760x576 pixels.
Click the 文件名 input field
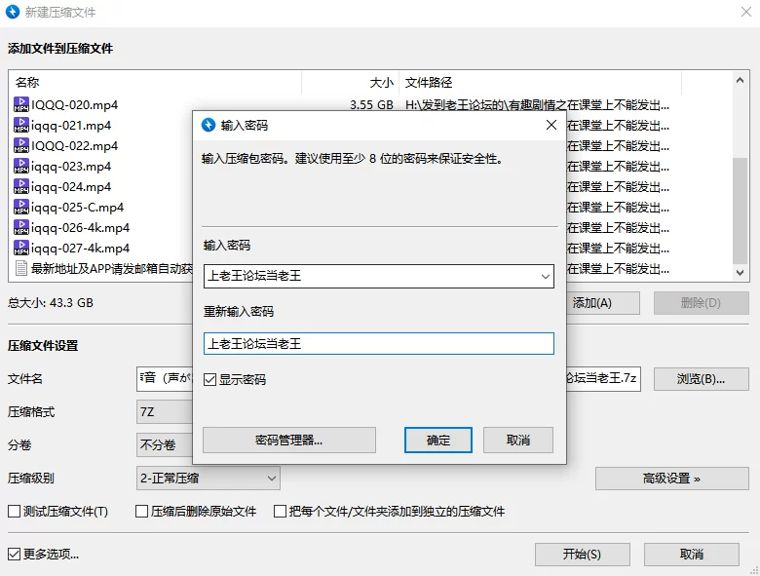click(x=165, y=379)
